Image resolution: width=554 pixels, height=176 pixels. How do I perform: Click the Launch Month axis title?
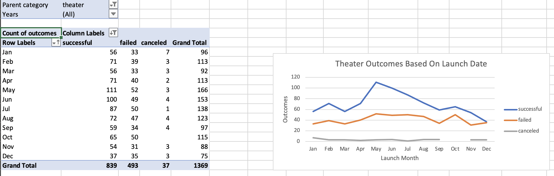pos(400,158)
